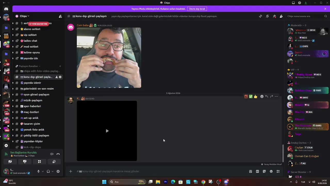Screen dimensions: 330x186
Task: Open Discord direct messages home
Action: coord(6,9)
